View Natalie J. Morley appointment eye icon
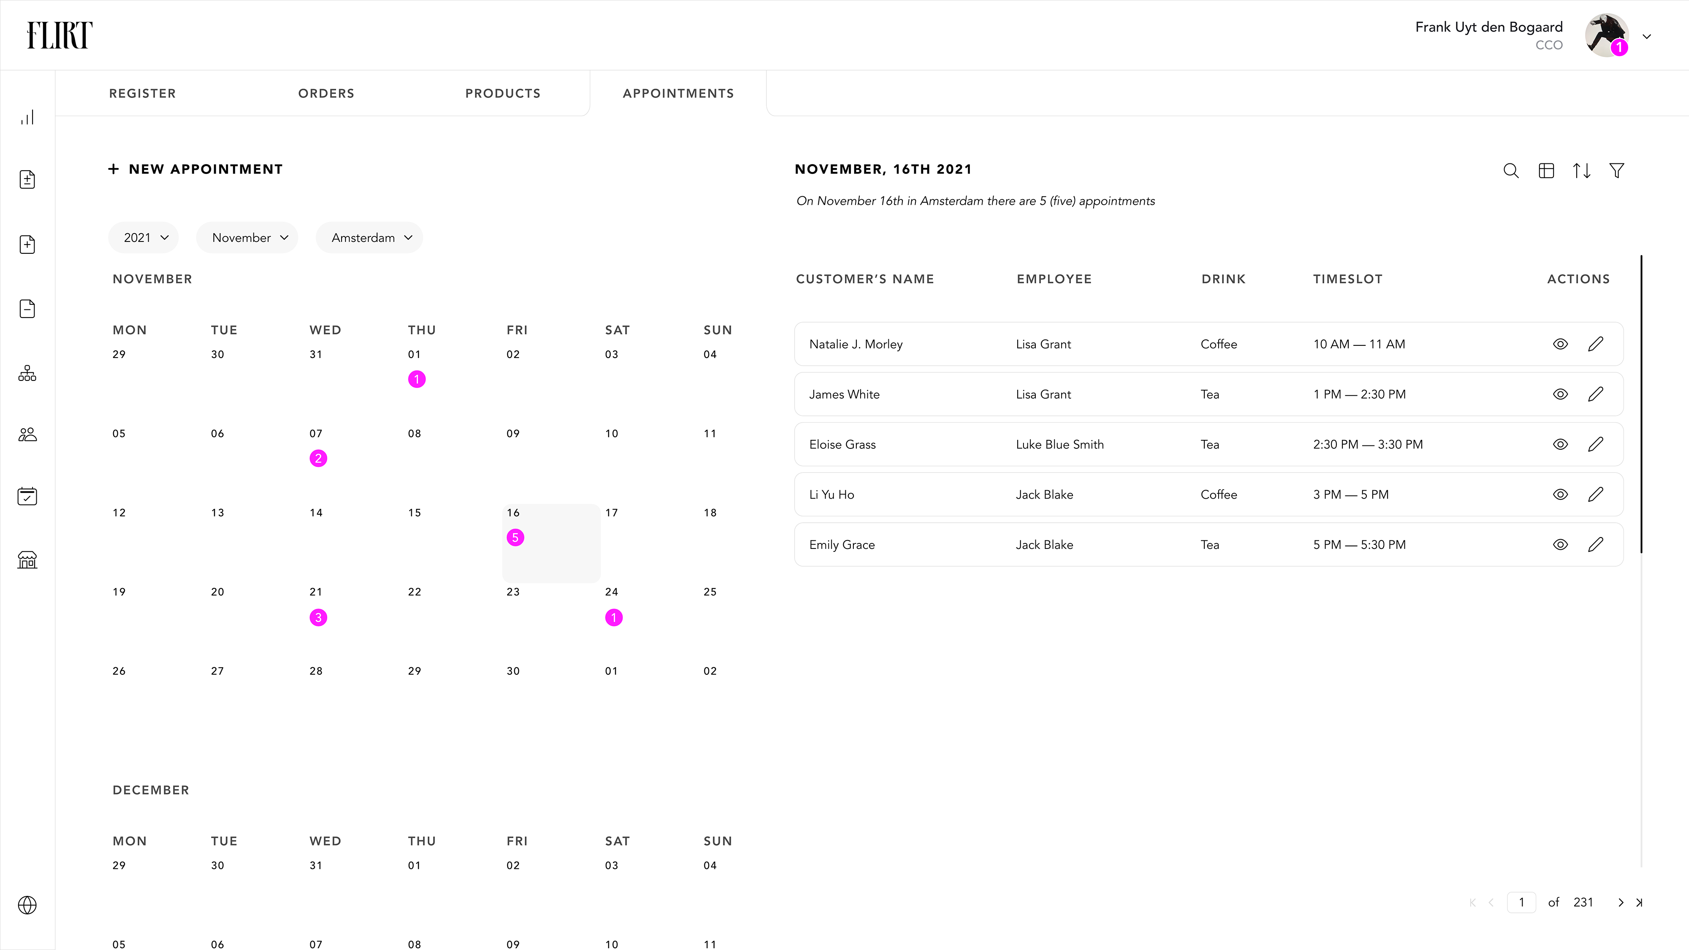Screen dimensions: 1689x950 pos(1561,344)
